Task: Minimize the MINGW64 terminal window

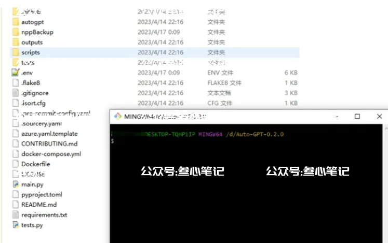Action: coord(336,116)
